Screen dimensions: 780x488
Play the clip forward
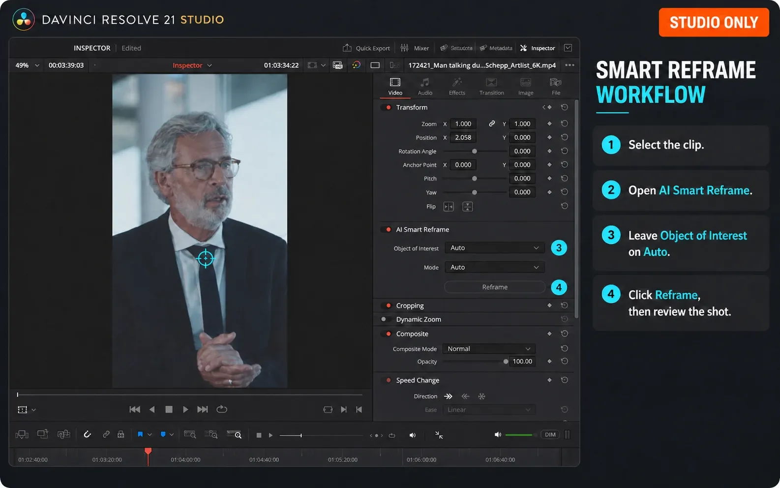[x=185, y=409]
